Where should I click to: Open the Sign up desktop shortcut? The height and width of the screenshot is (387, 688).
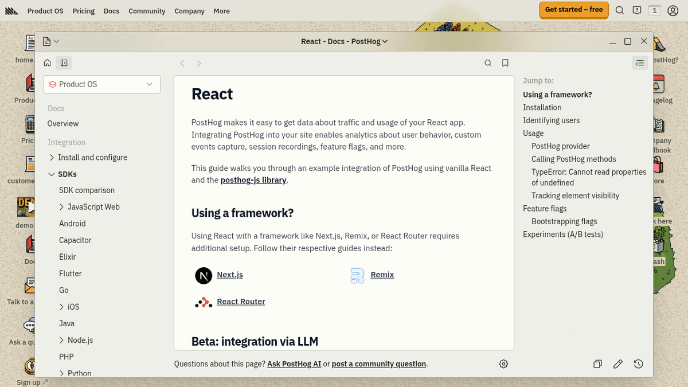pyautogui.click(x=30, y=371)
